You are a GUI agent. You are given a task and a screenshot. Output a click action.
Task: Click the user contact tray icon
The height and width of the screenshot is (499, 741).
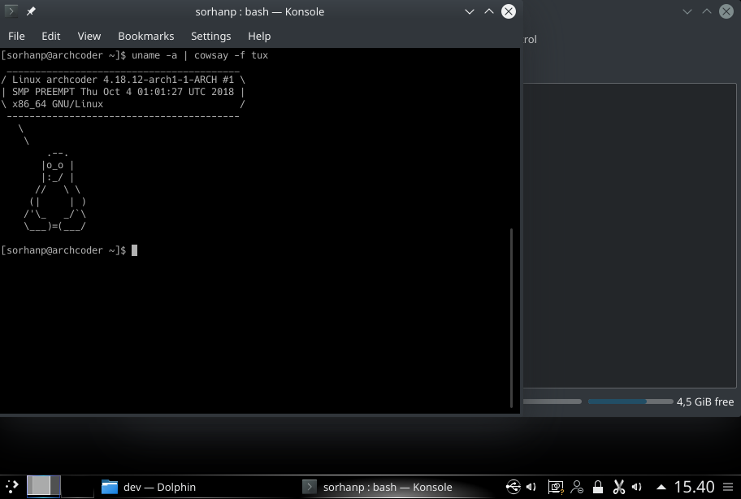click(577, 487)
